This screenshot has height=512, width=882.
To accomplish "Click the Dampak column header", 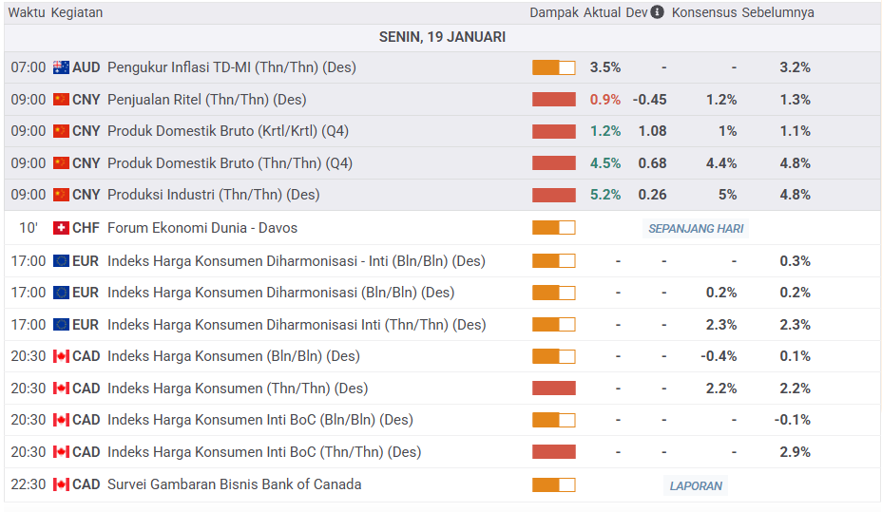I will click(553, 13).
